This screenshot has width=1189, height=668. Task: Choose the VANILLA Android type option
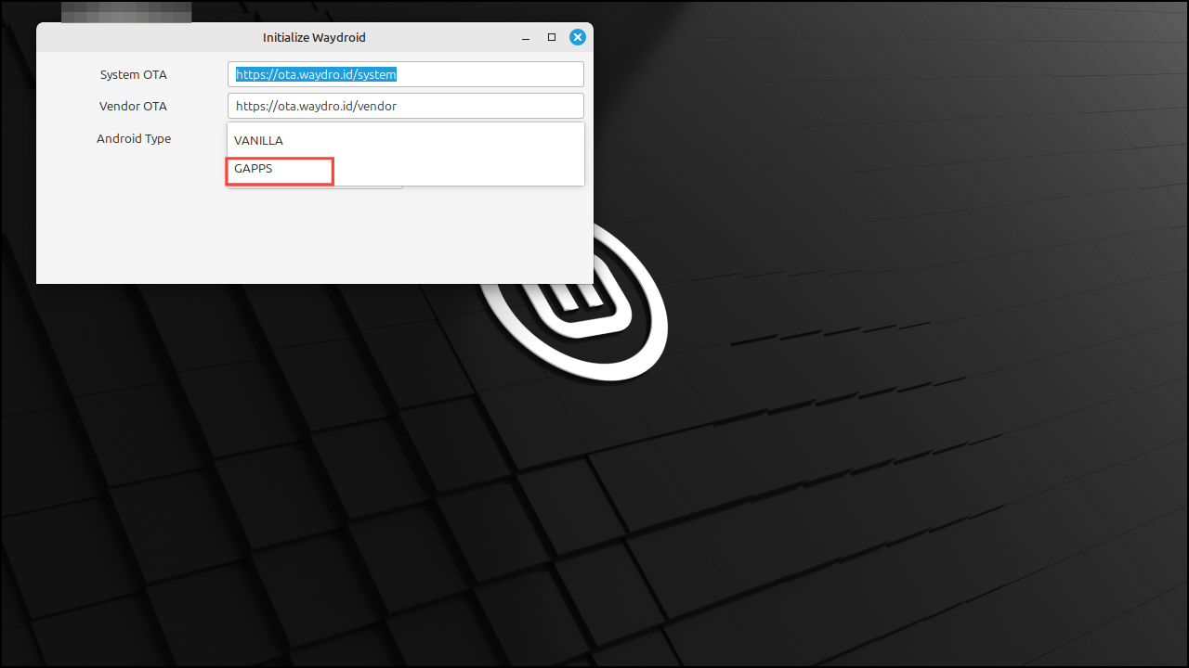[x=406, y=141]
